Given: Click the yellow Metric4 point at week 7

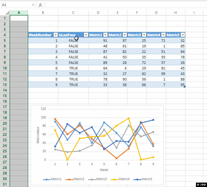Looking at the screenshot, I should (129, 118).
